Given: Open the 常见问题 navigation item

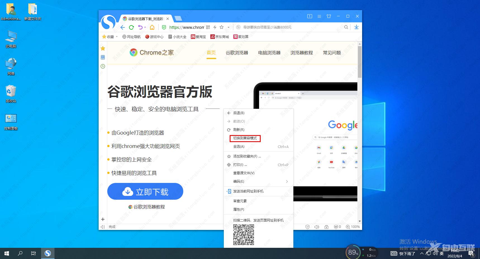Looking at the screenshot, I should click(332, 53).
